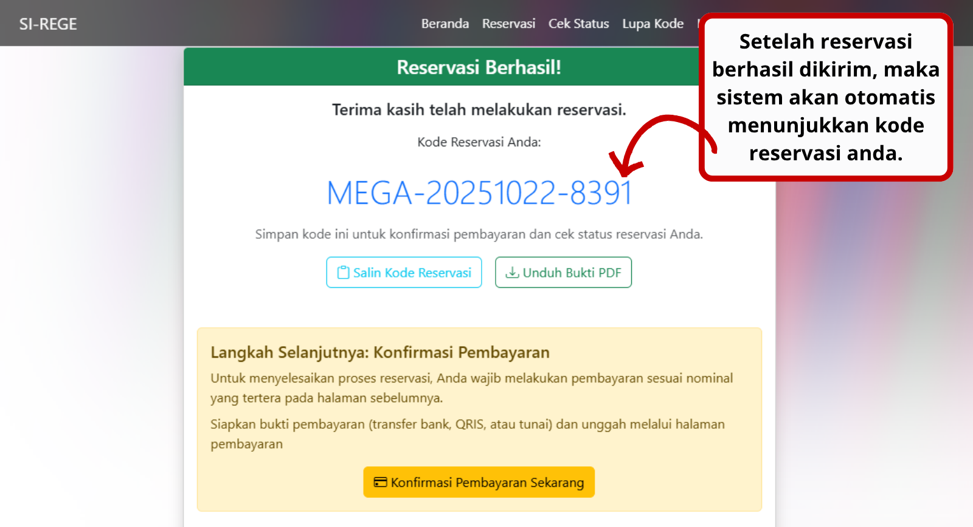Click the Simpan kode ini instruction text

pyautogui.click(x=479, y=234)
